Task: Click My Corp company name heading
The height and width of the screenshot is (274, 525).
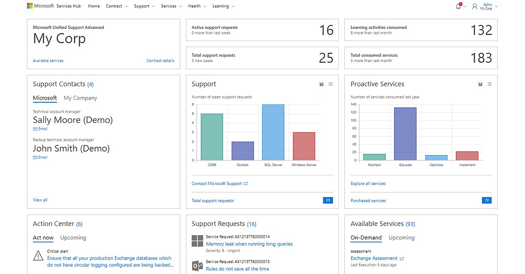Action: pyautogui.click(x=59, y=39)
